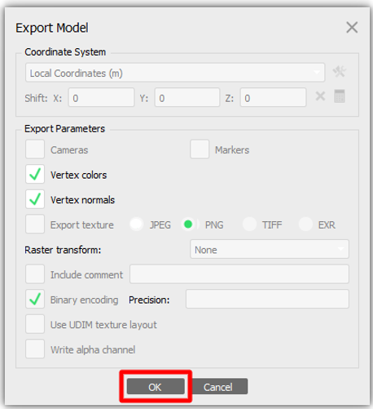The image size is (373, 409).
Task: Confirm export with the OK button
Action: click(156, 386)
